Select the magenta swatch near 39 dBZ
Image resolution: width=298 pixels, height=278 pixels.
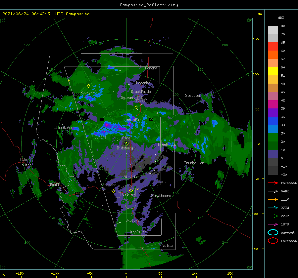click(273, 104)
